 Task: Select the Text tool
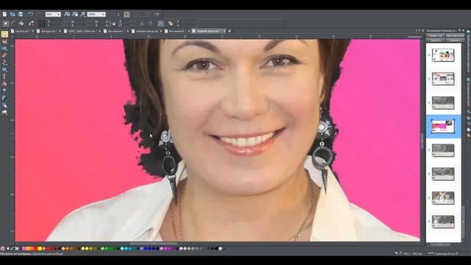(x=4, y=77)
